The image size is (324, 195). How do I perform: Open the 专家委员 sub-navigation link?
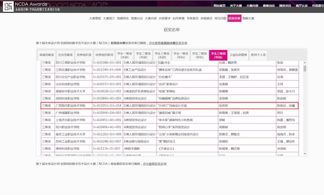(192, 18)
